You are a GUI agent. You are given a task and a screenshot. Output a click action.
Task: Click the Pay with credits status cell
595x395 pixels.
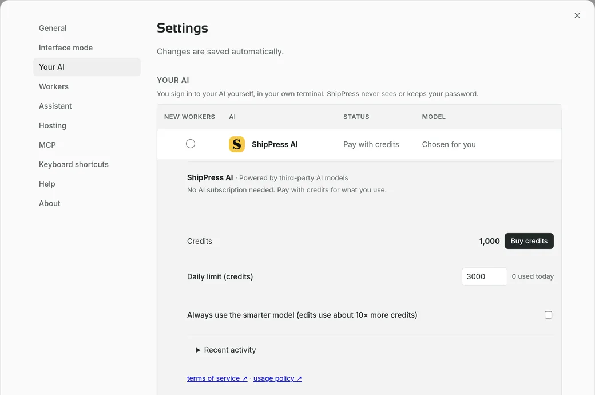point(371,144)
